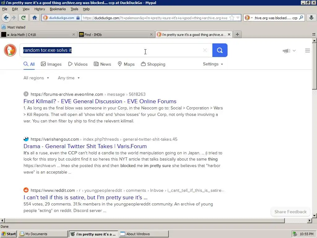Screen dimensions: 317x238
Task: Click the varishangout result favicon
Action: (x=26, y=139)
